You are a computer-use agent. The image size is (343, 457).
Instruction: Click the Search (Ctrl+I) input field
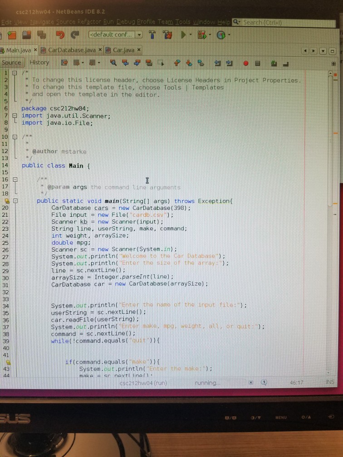click(x=284, y=23)
